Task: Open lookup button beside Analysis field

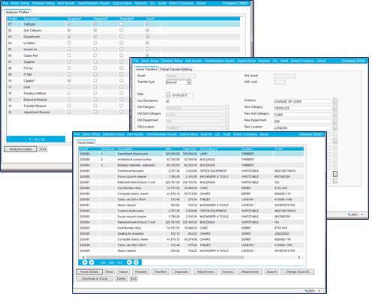Action: pos(335,101)
